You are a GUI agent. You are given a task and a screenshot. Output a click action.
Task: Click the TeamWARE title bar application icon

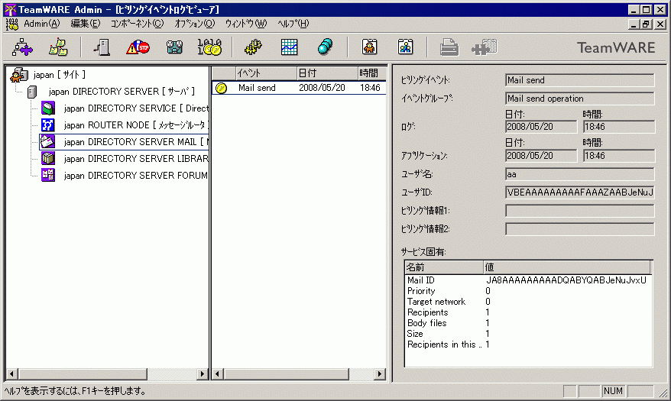coord(10,9)
